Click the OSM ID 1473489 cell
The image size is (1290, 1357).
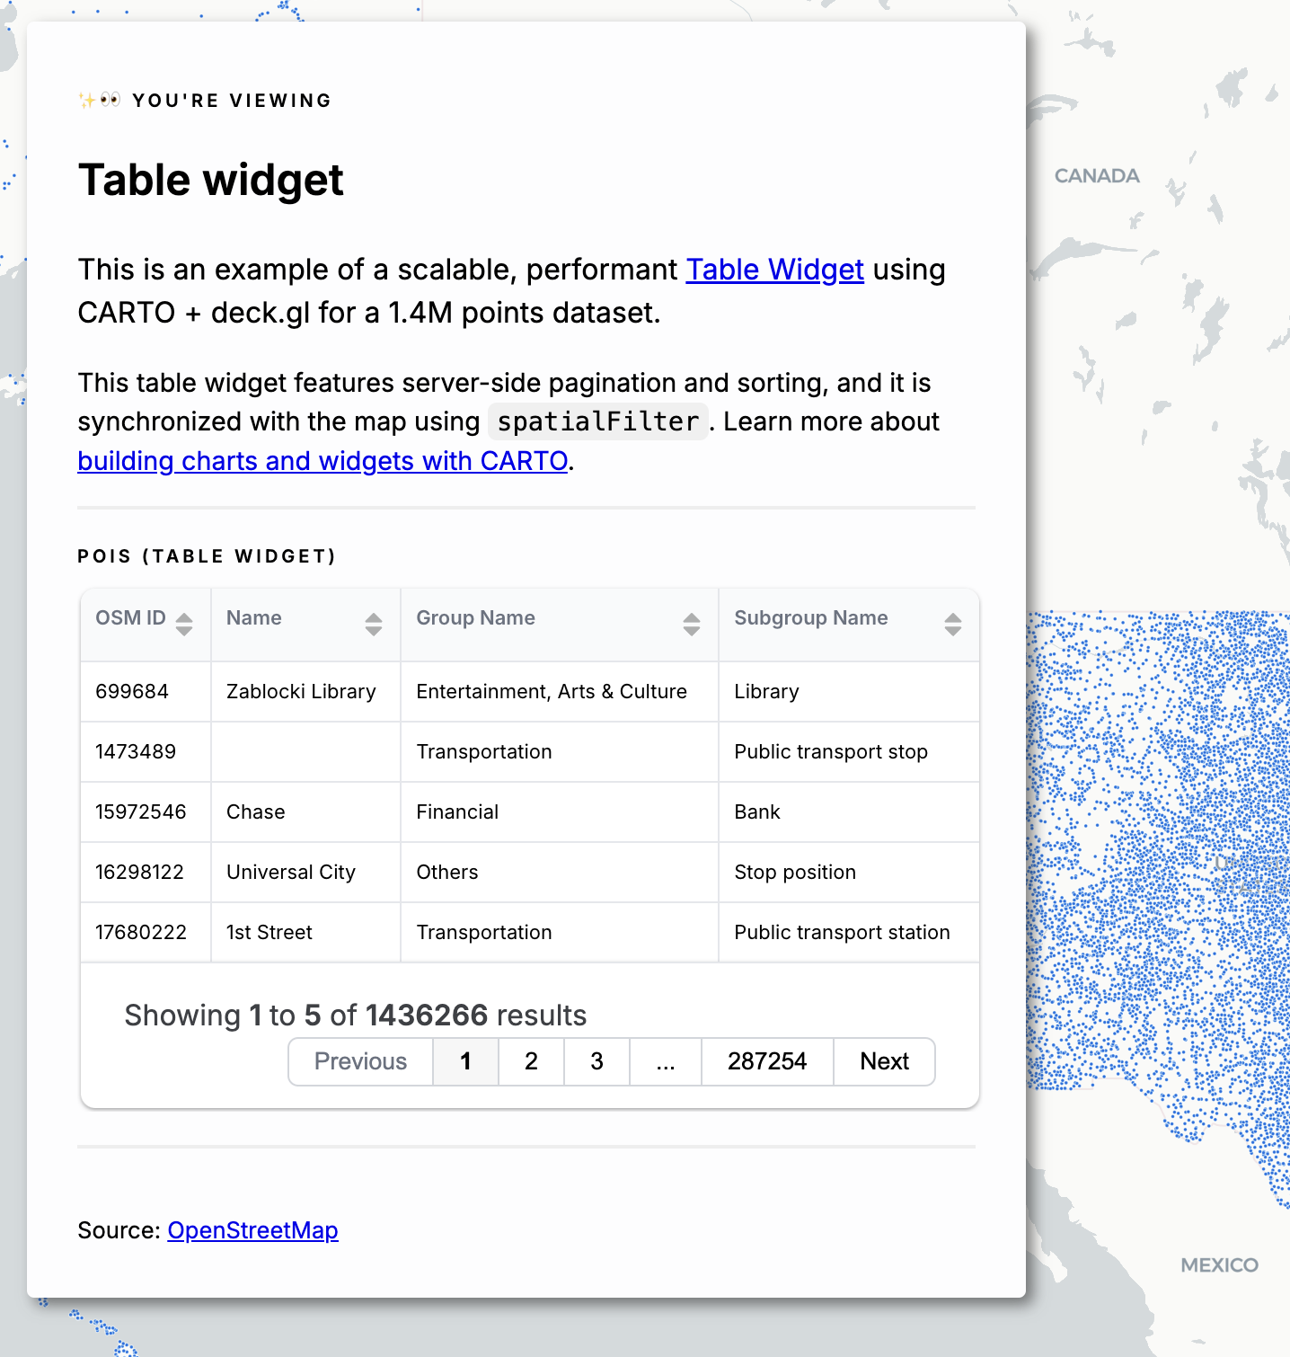[136, 751]
